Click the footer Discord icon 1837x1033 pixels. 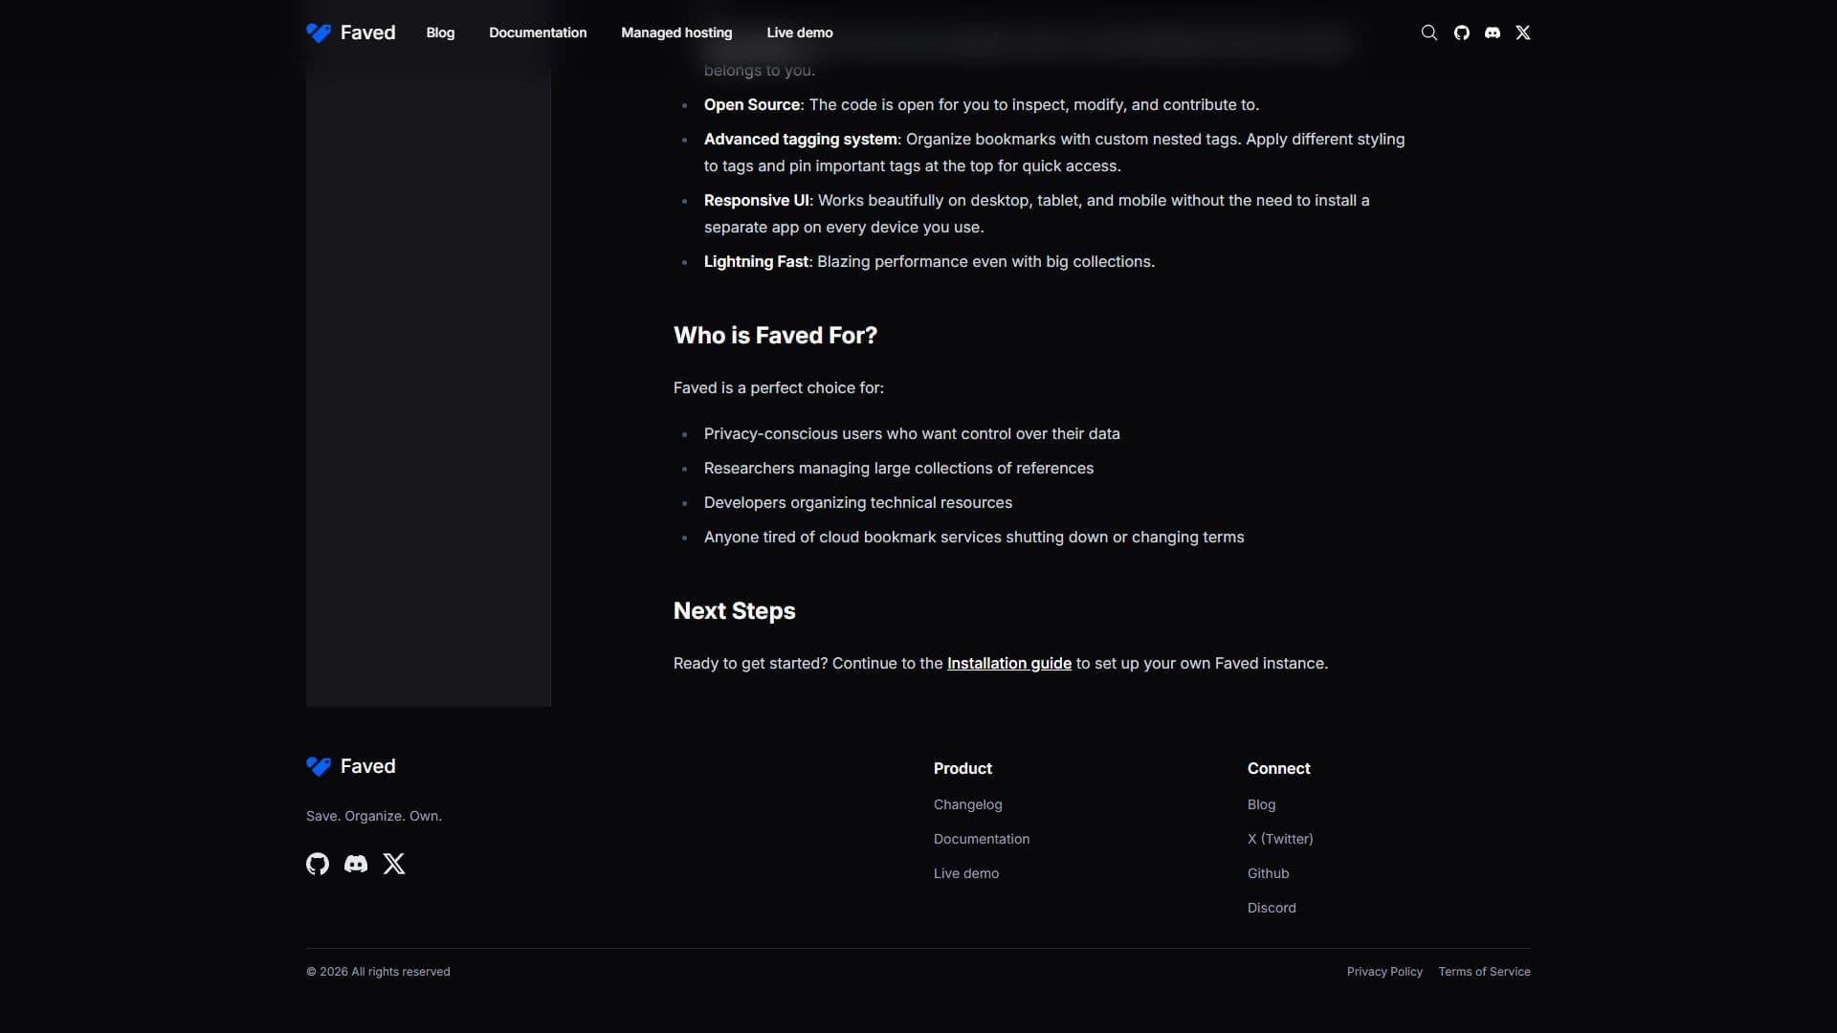click(356, 864)
